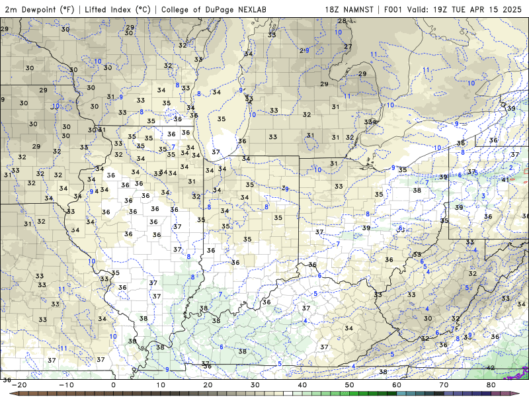Click the "0" label on the color scale
529x397 pixels.
coord(113,385)
